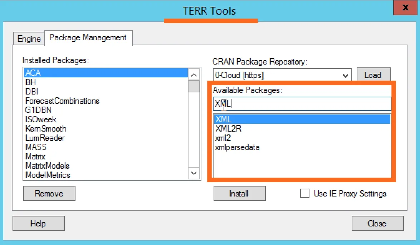Click the installed packages scroll down arrow
This screenshot has width=420, height=245.
tap(194, 173)
